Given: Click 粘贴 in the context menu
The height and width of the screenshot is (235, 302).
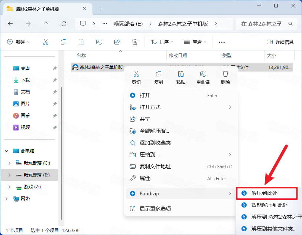Looking at the screenshot, I should coord(181,78).
